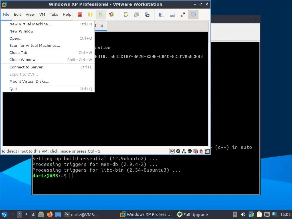
Task: Choose Close Tab menu entry
Action: tap(48, 52)
